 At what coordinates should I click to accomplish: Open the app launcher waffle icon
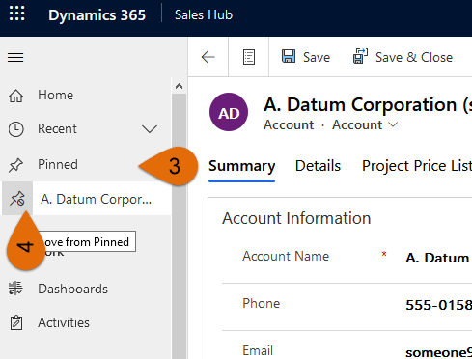click(16, 14)
